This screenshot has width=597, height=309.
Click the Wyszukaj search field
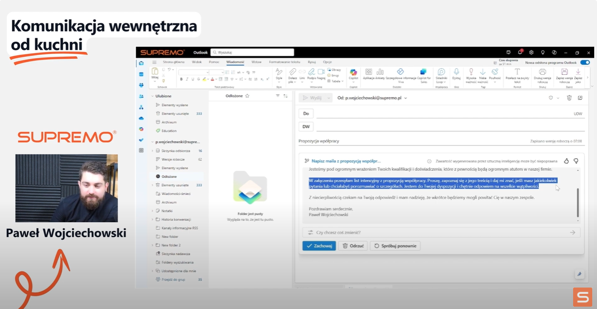[252, 52]
